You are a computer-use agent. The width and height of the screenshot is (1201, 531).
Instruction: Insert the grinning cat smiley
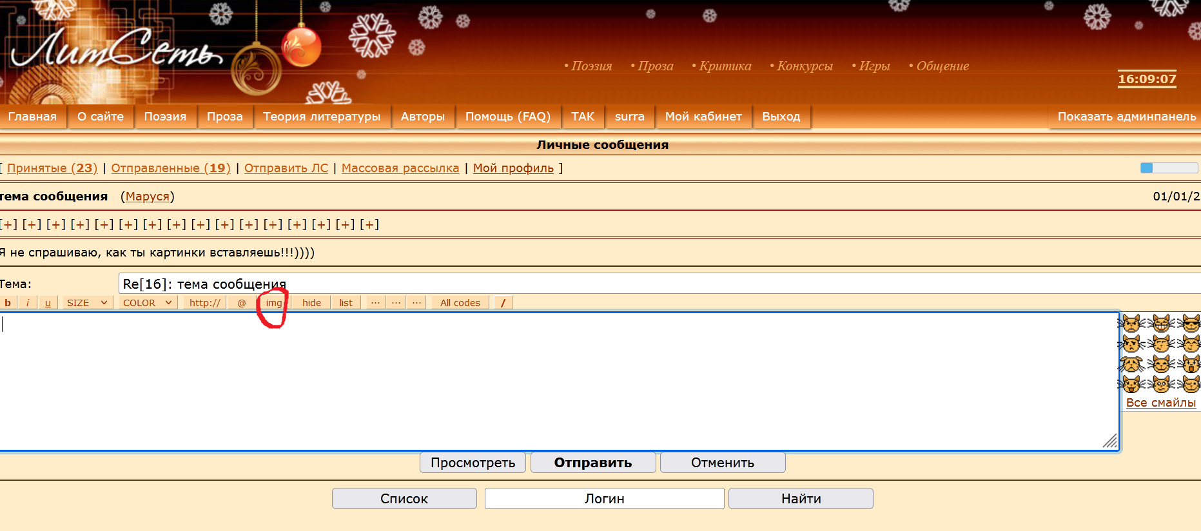coord(1161,323)
